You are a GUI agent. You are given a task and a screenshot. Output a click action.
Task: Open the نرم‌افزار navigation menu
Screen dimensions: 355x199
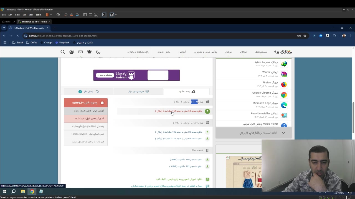pyautogui.click(x=243, y=52)
